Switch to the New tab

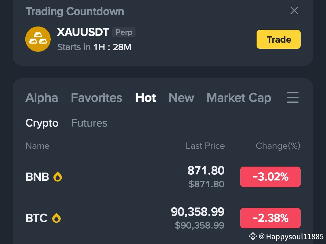(x=181, y=98)
